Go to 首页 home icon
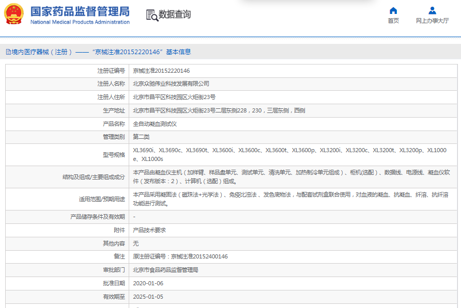Image resolution: width=461 pixels, height=308 pixels. pos(393,10)
